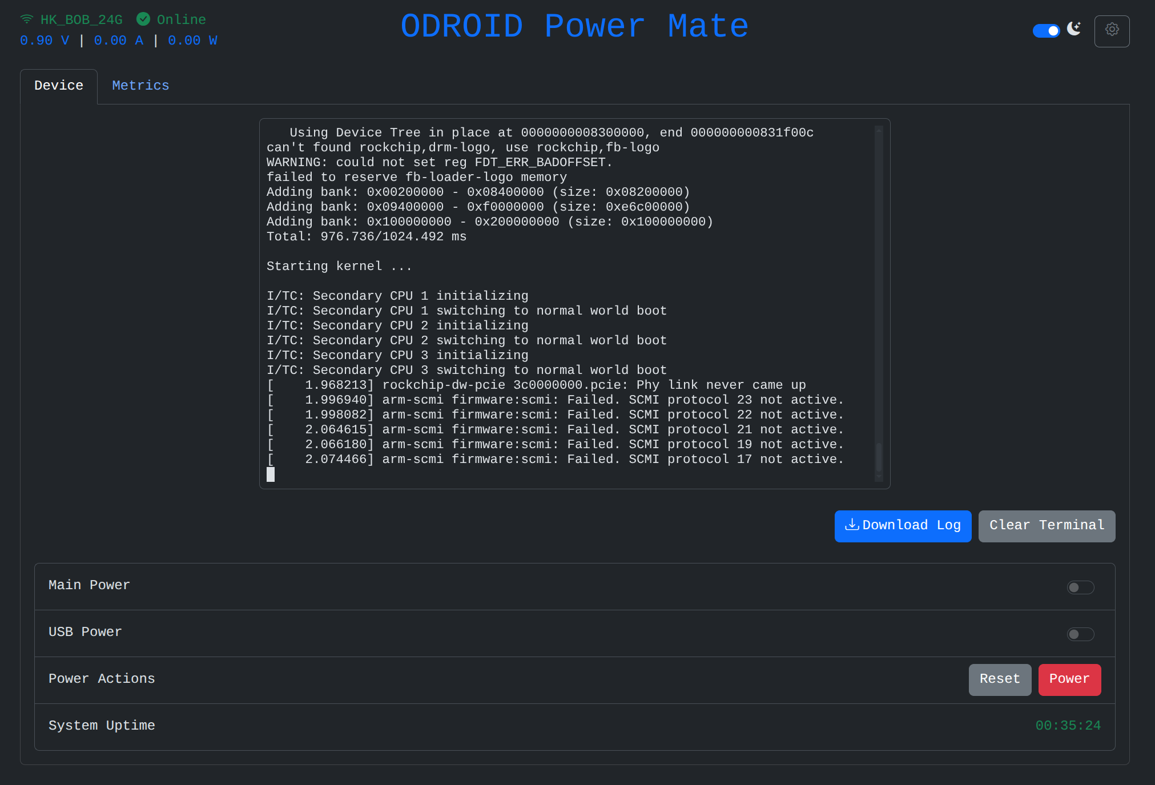Click the ODROID Power Mate title
This screenshot has height=785, width=1155.
pyautogui.click(x=574, y=26)
